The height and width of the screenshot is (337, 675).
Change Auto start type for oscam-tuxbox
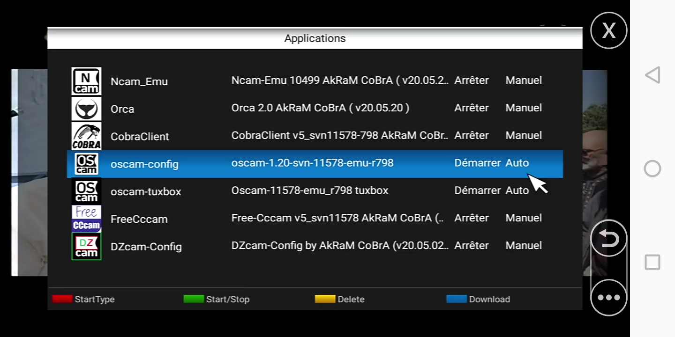tap(517, 190)
